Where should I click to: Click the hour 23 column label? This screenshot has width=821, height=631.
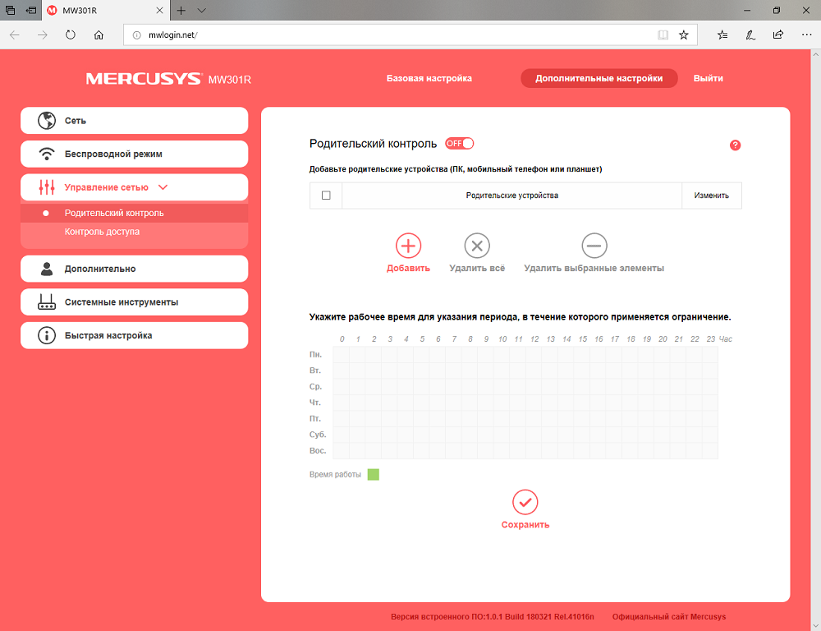[x=710, y=339]
